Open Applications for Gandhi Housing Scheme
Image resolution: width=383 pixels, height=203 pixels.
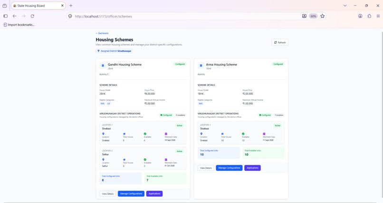point(154,193)
